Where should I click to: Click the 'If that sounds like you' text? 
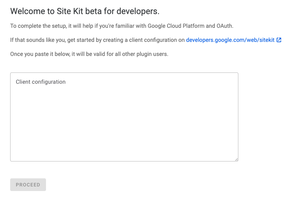click(x=98, y=40)
